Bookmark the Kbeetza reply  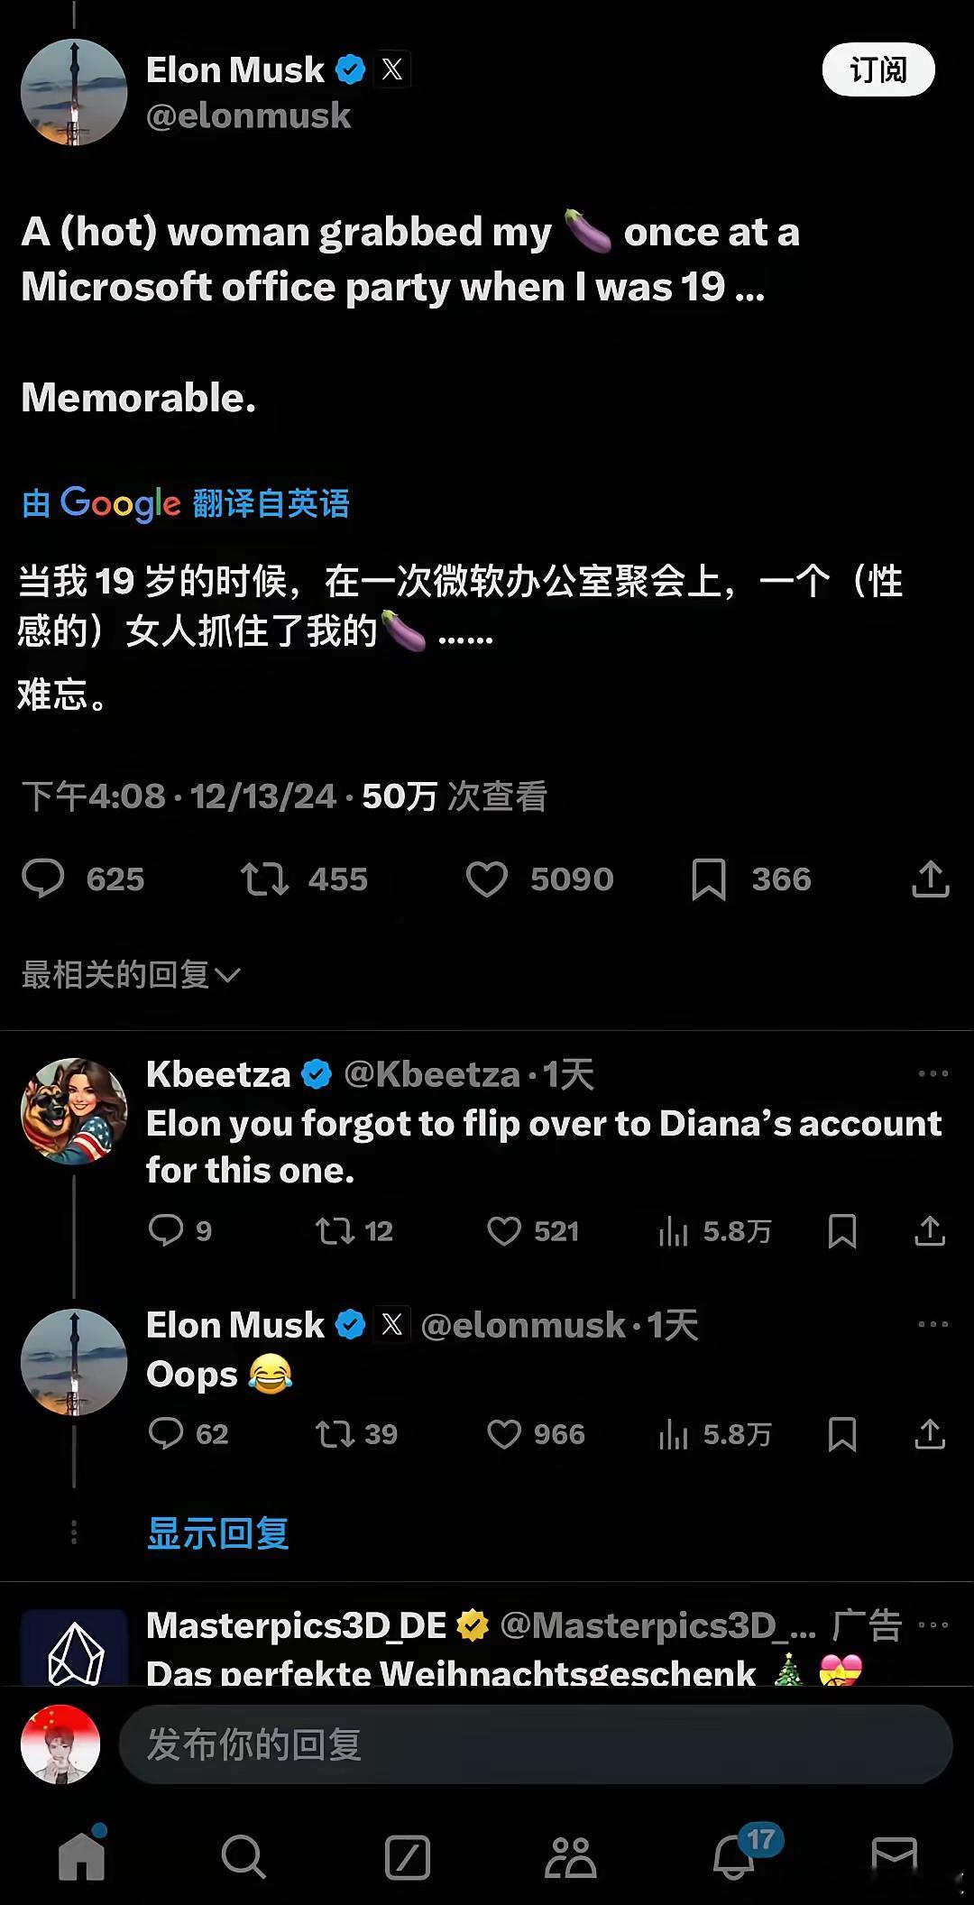(x=842, y=1231)
